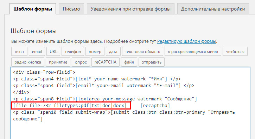The image size is (255, 139).
Task: Insert a радио кнопка tag
Action: coord(28,62)
